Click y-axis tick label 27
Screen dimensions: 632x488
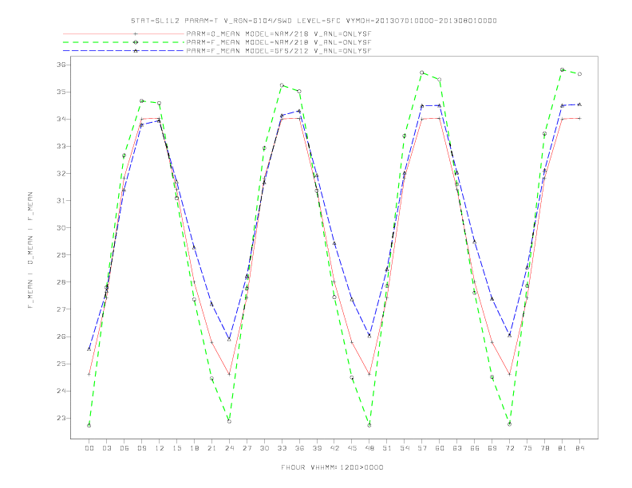coord(61,309)
